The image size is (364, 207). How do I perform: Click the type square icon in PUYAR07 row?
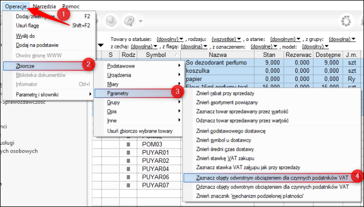[128, 185]
